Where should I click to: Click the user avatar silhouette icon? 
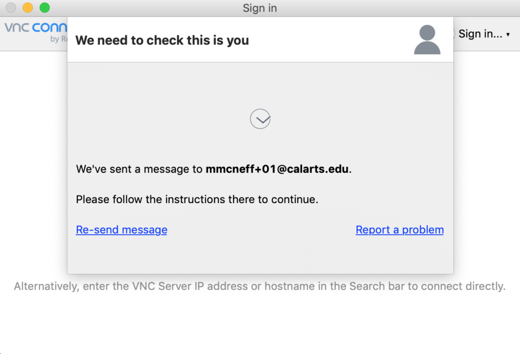tap(427, 40)
